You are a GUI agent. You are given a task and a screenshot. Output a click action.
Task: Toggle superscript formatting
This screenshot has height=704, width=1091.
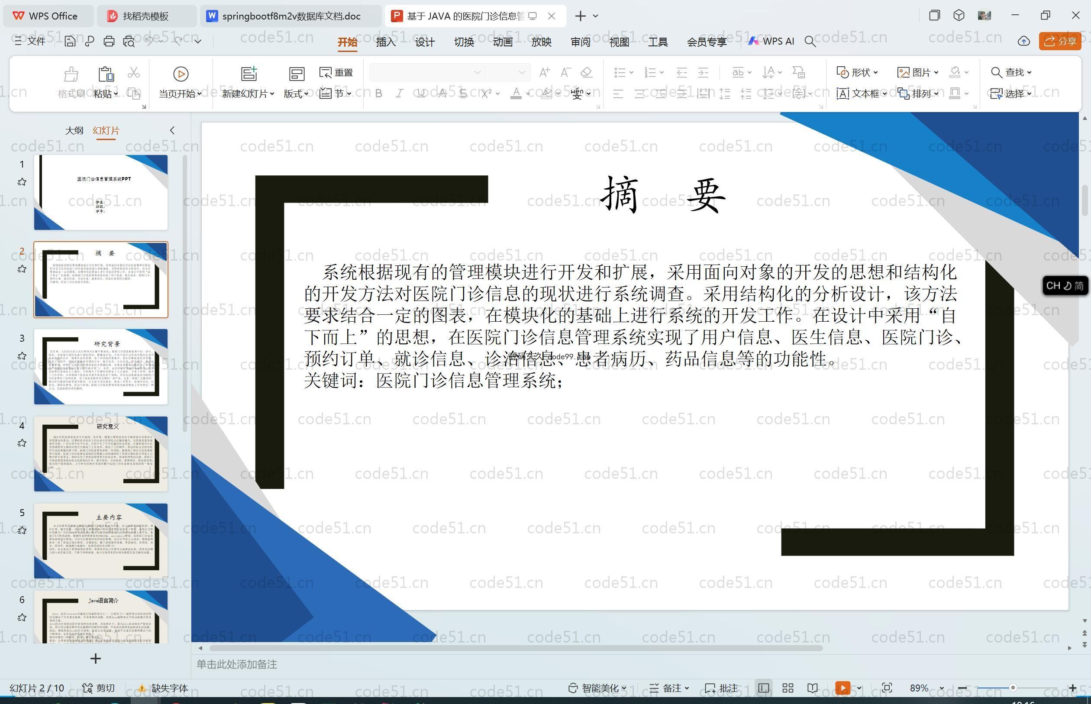[x=486, y=94]
